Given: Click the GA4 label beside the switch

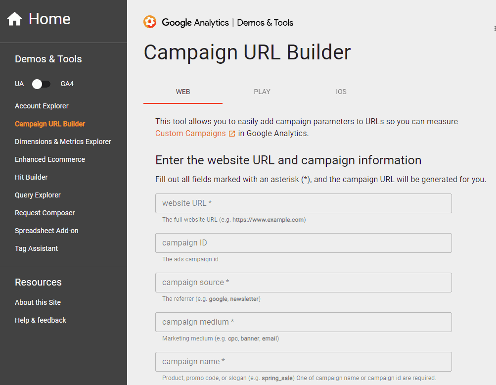Looking at the screenshot, I should click(67, 84).
